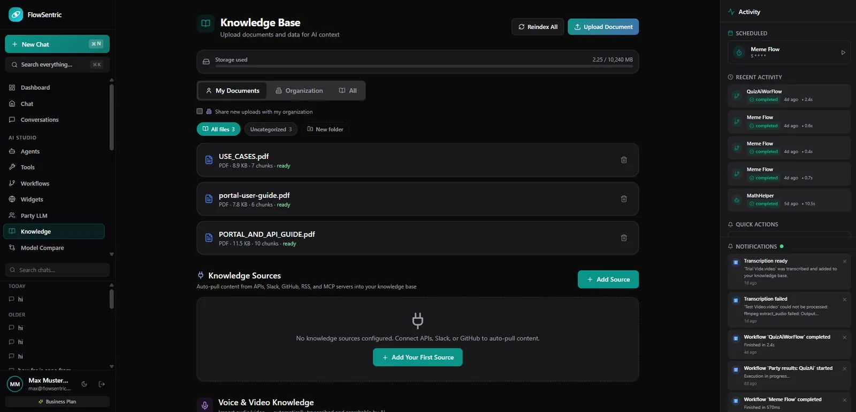
Task: Click the FlowSentric logo icon
Action: [16, 14]
